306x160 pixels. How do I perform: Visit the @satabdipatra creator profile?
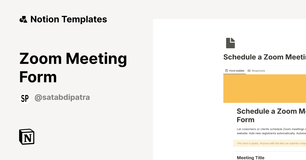coord(62,98)
